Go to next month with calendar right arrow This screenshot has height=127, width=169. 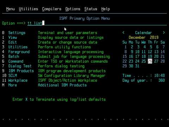click(x=164, y=32)
